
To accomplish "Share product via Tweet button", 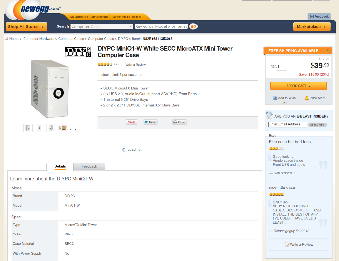I will 150,122.
